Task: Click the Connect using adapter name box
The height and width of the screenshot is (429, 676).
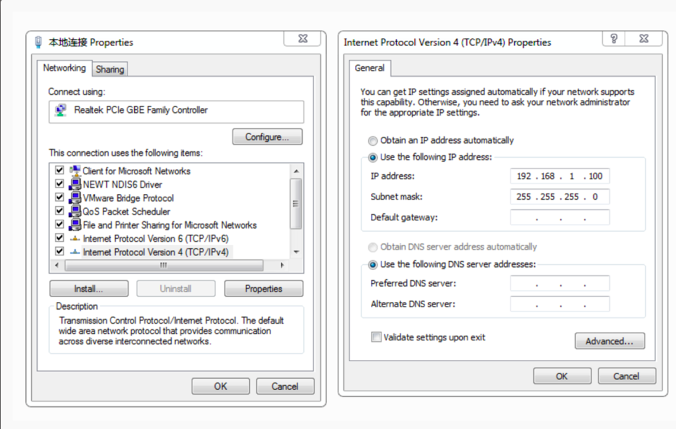Action: coord(177,112)
